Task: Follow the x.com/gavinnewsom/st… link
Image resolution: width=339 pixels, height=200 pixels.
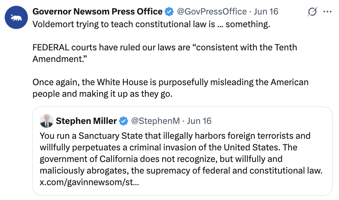Action: click(89, 182)
